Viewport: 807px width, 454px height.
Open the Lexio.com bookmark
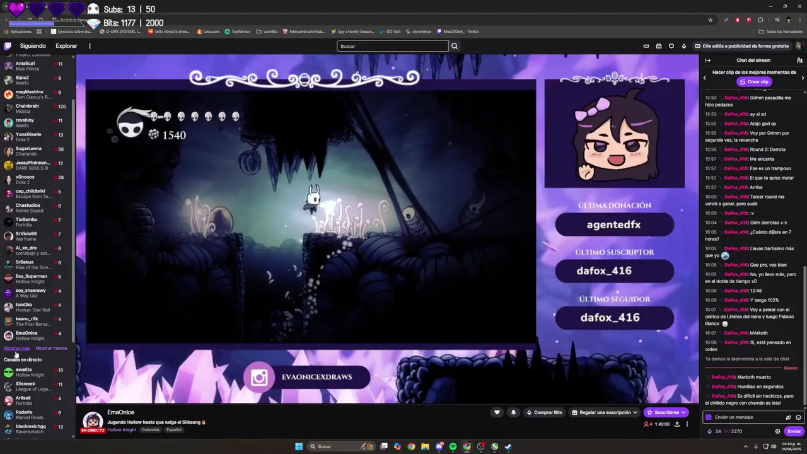coord(208,32)
